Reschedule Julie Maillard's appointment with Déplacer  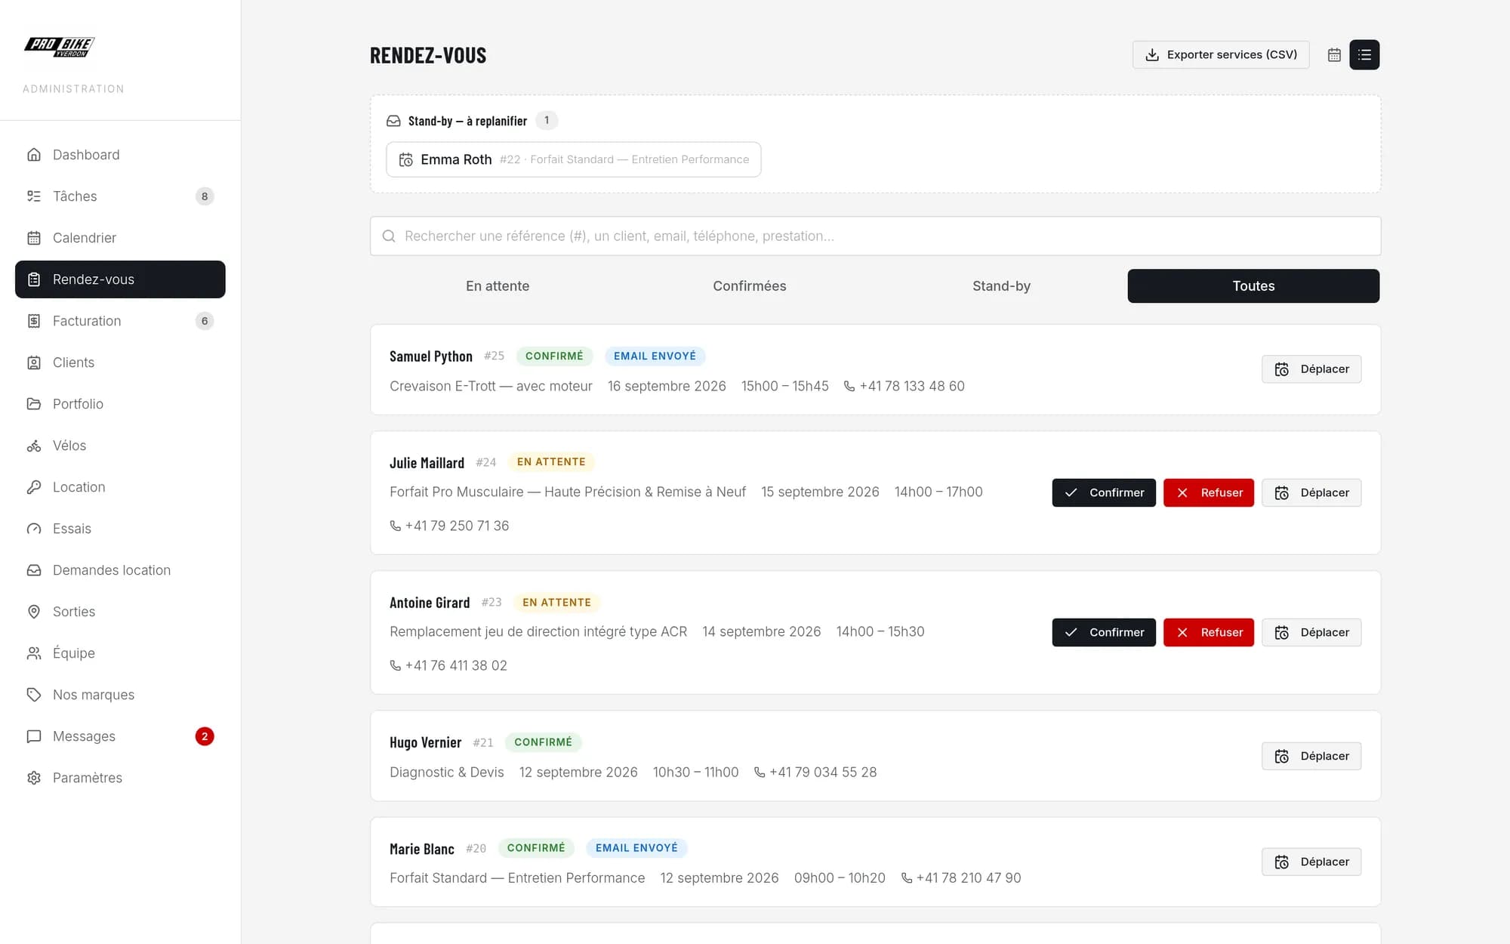(x=1311, y=492)
